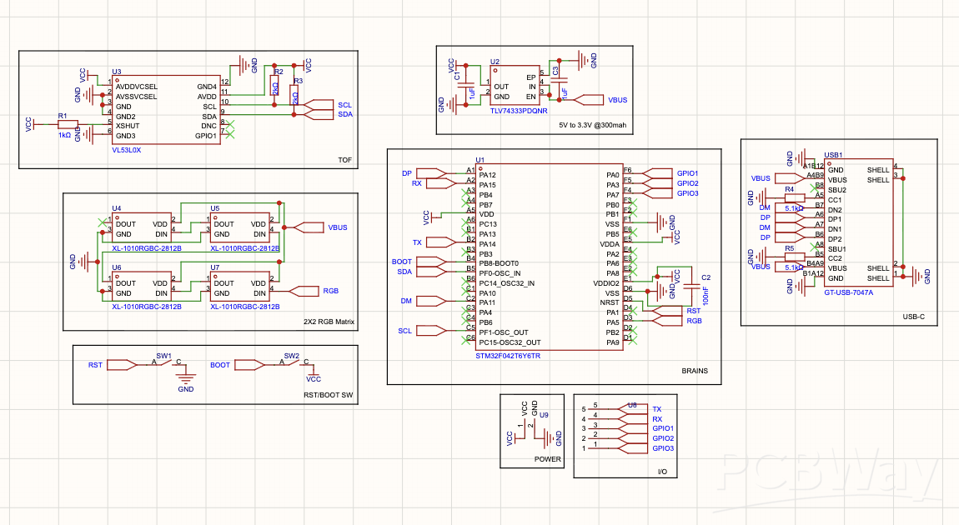
Task: Click the SBU1 pin name
Action: point(837,248)
